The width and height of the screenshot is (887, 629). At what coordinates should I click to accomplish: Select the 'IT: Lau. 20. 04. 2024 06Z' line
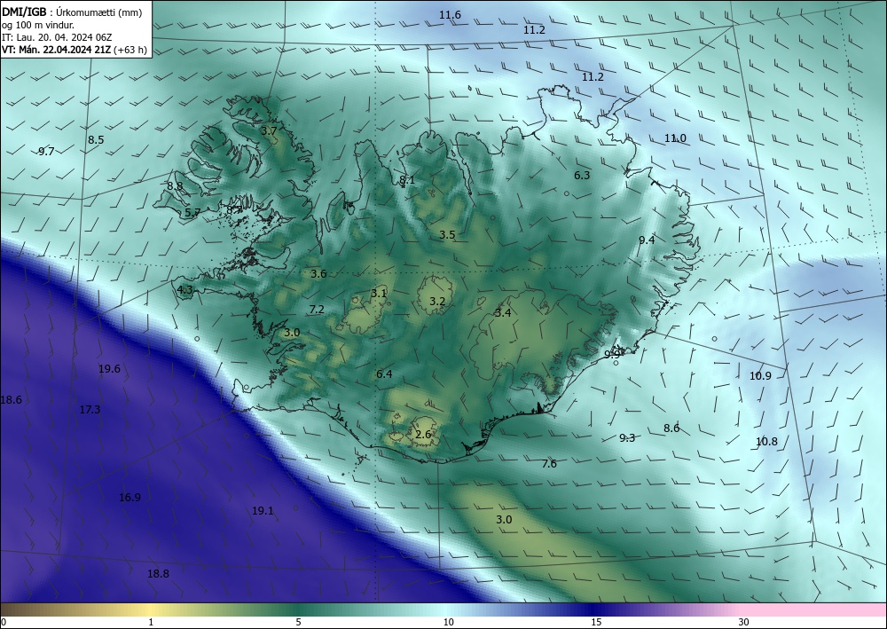pyautogui.click(x=57, y=37)
